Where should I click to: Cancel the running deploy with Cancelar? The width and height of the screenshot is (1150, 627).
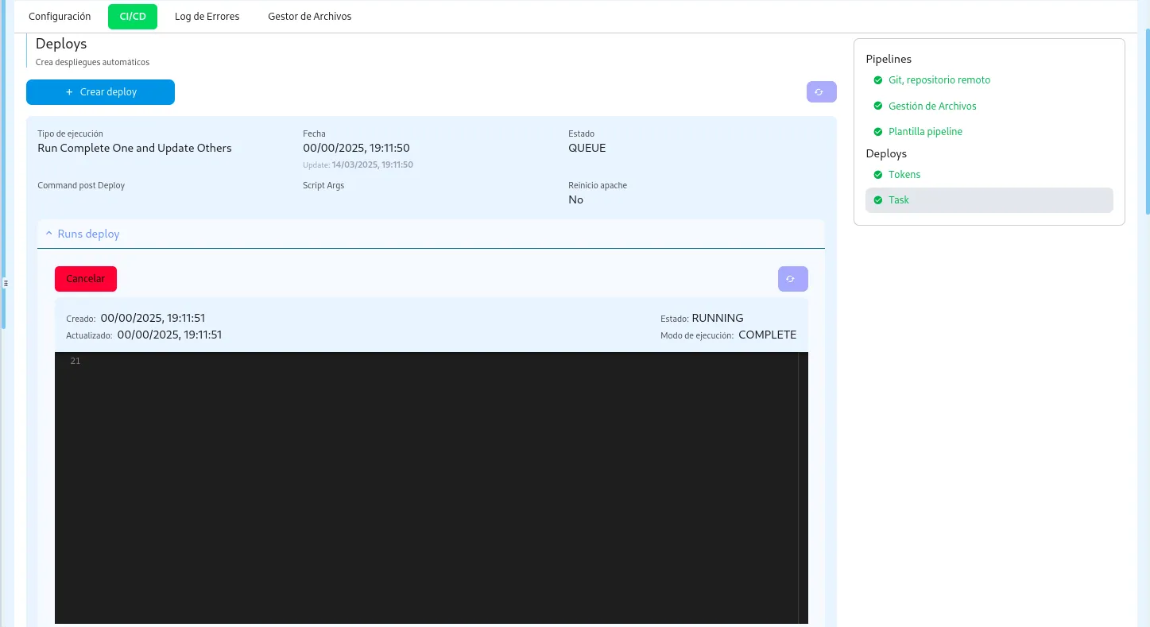click(86, 279)
